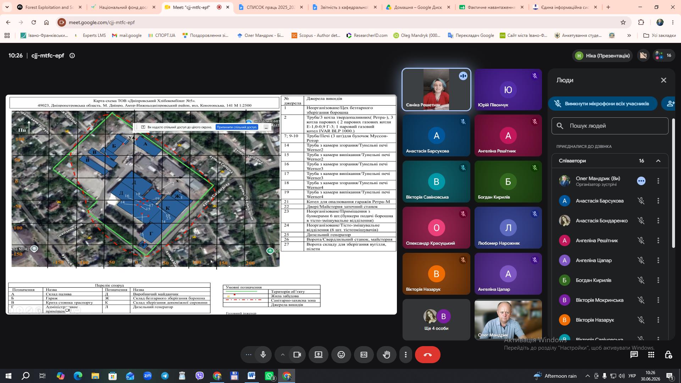Close the People panel
Image resolution: width=681 pixels, height=383 pixels.
[664, 80]
